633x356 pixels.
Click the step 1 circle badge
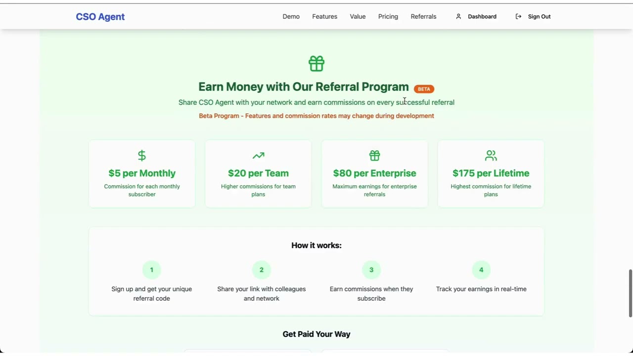(152, 270)
